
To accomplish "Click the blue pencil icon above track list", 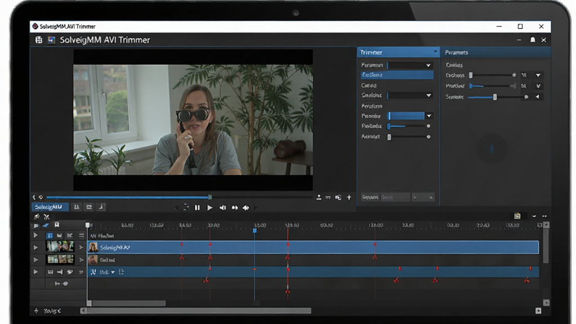I will (x=46, y=225).
